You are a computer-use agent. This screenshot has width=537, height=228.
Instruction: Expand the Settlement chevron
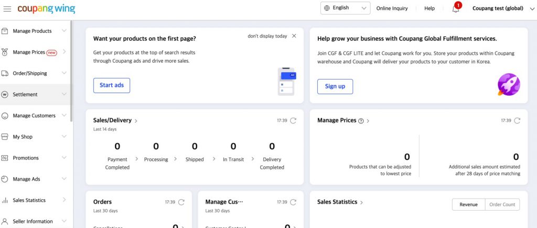64,94
